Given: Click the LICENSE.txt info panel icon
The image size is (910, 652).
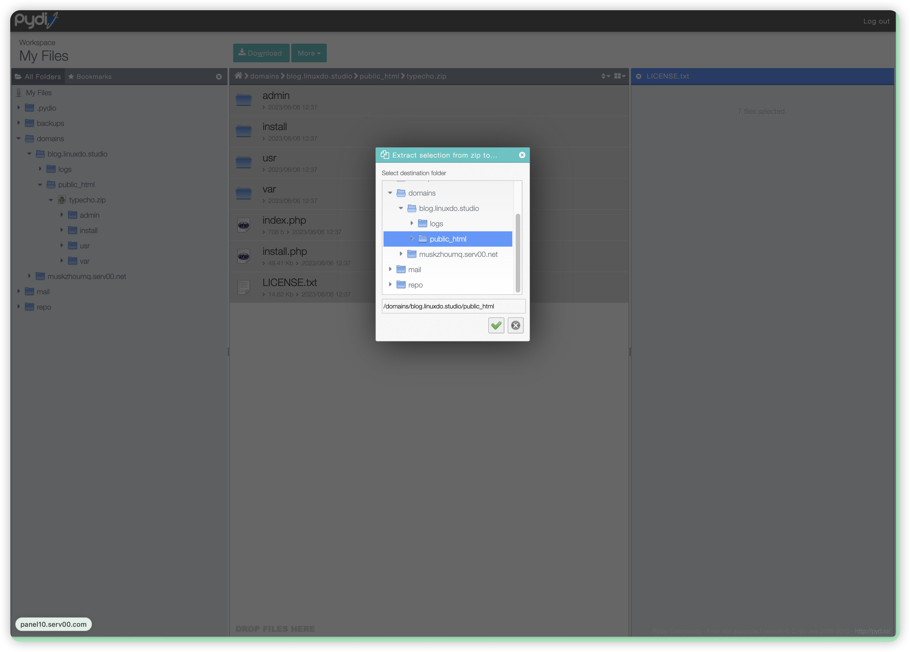Looking at the screenshot, I should point(638,76).
